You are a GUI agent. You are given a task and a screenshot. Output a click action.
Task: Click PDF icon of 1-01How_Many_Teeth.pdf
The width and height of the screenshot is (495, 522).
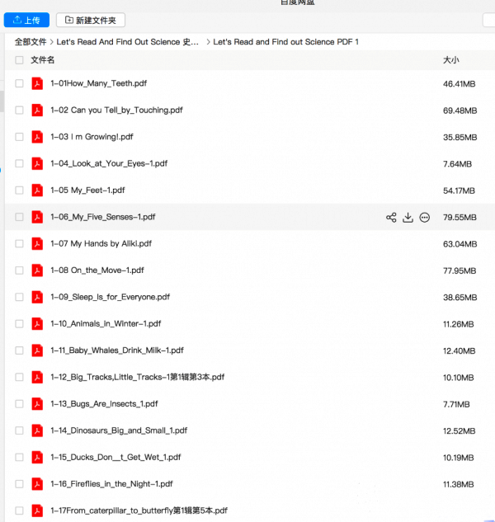37,83
